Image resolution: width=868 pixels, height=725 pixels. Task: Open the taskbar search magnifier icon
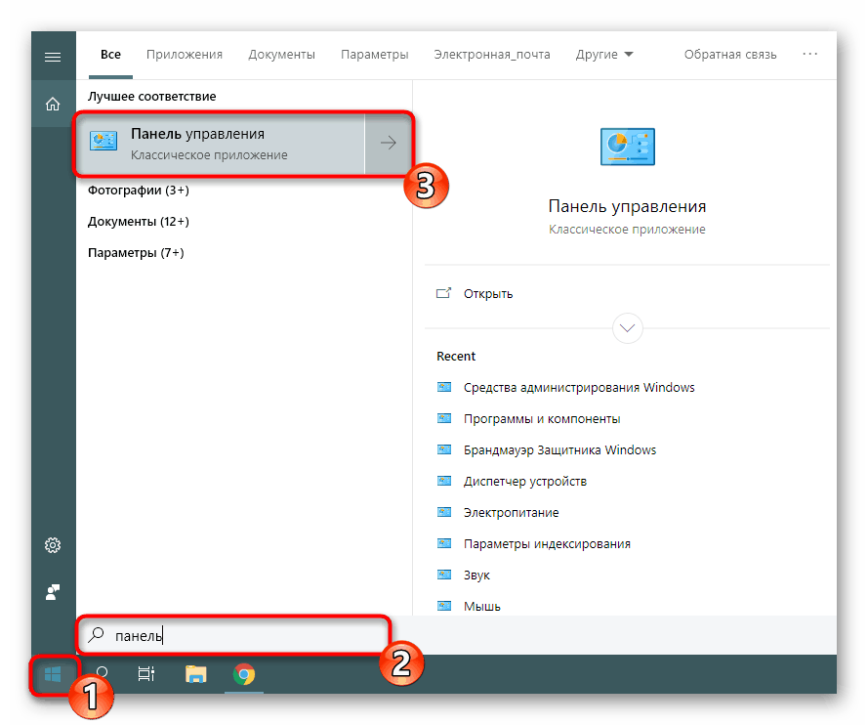pos(102,674)
